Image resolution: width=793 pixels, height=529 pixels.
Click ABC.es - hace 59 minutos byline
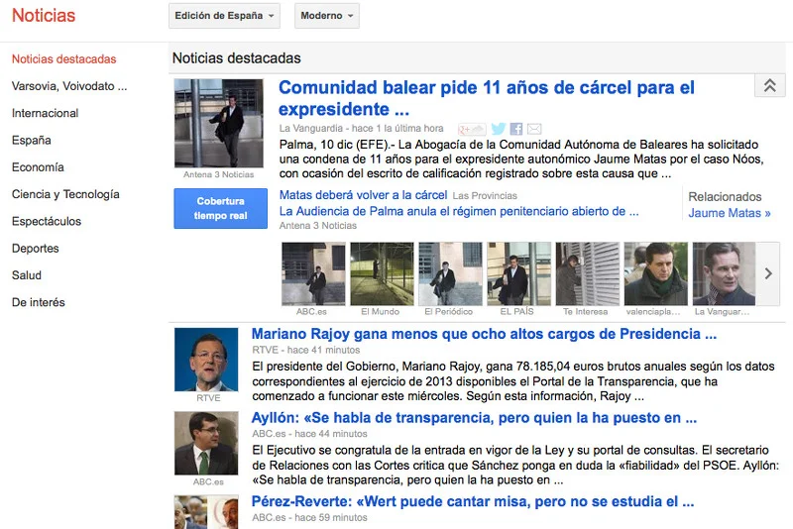[309, 517]
